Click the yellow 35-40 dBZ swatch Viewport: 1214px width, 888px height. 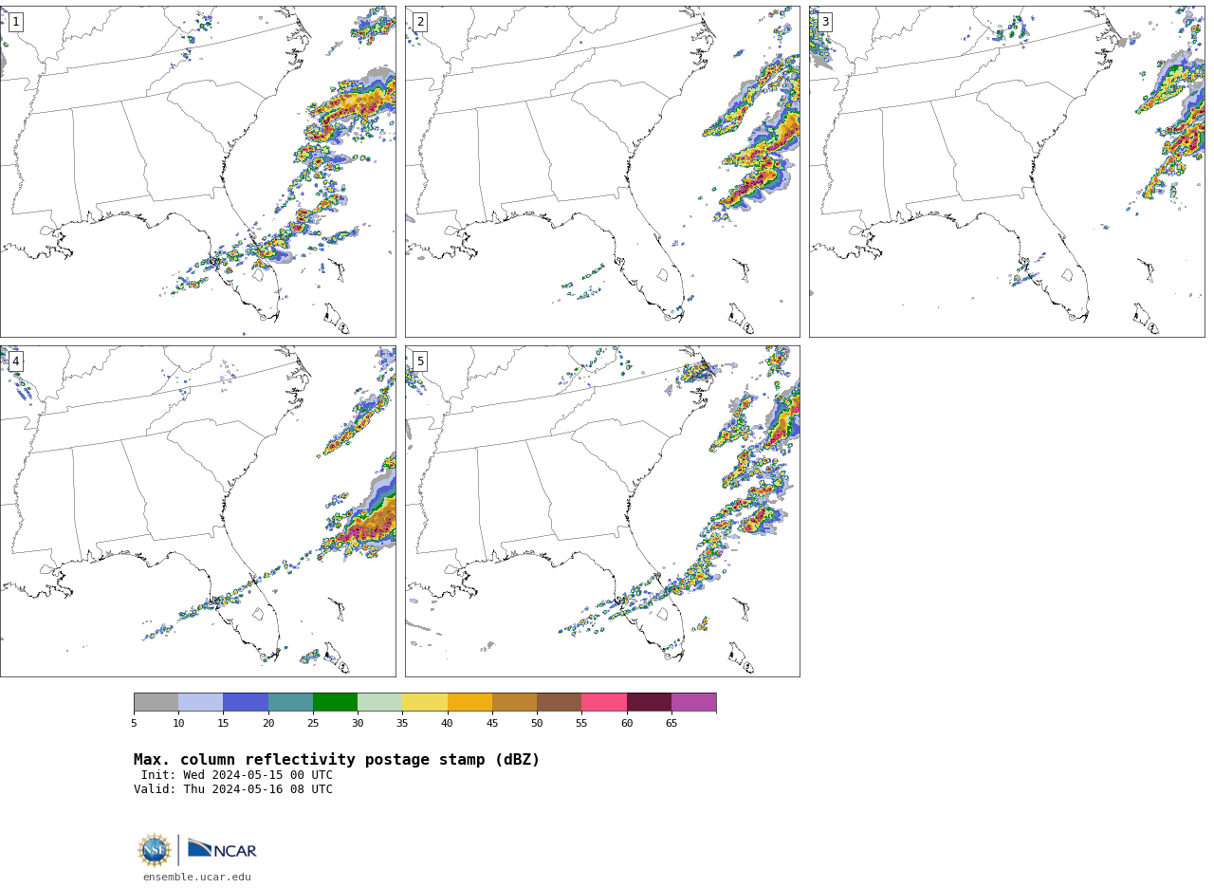pos(425,702)
